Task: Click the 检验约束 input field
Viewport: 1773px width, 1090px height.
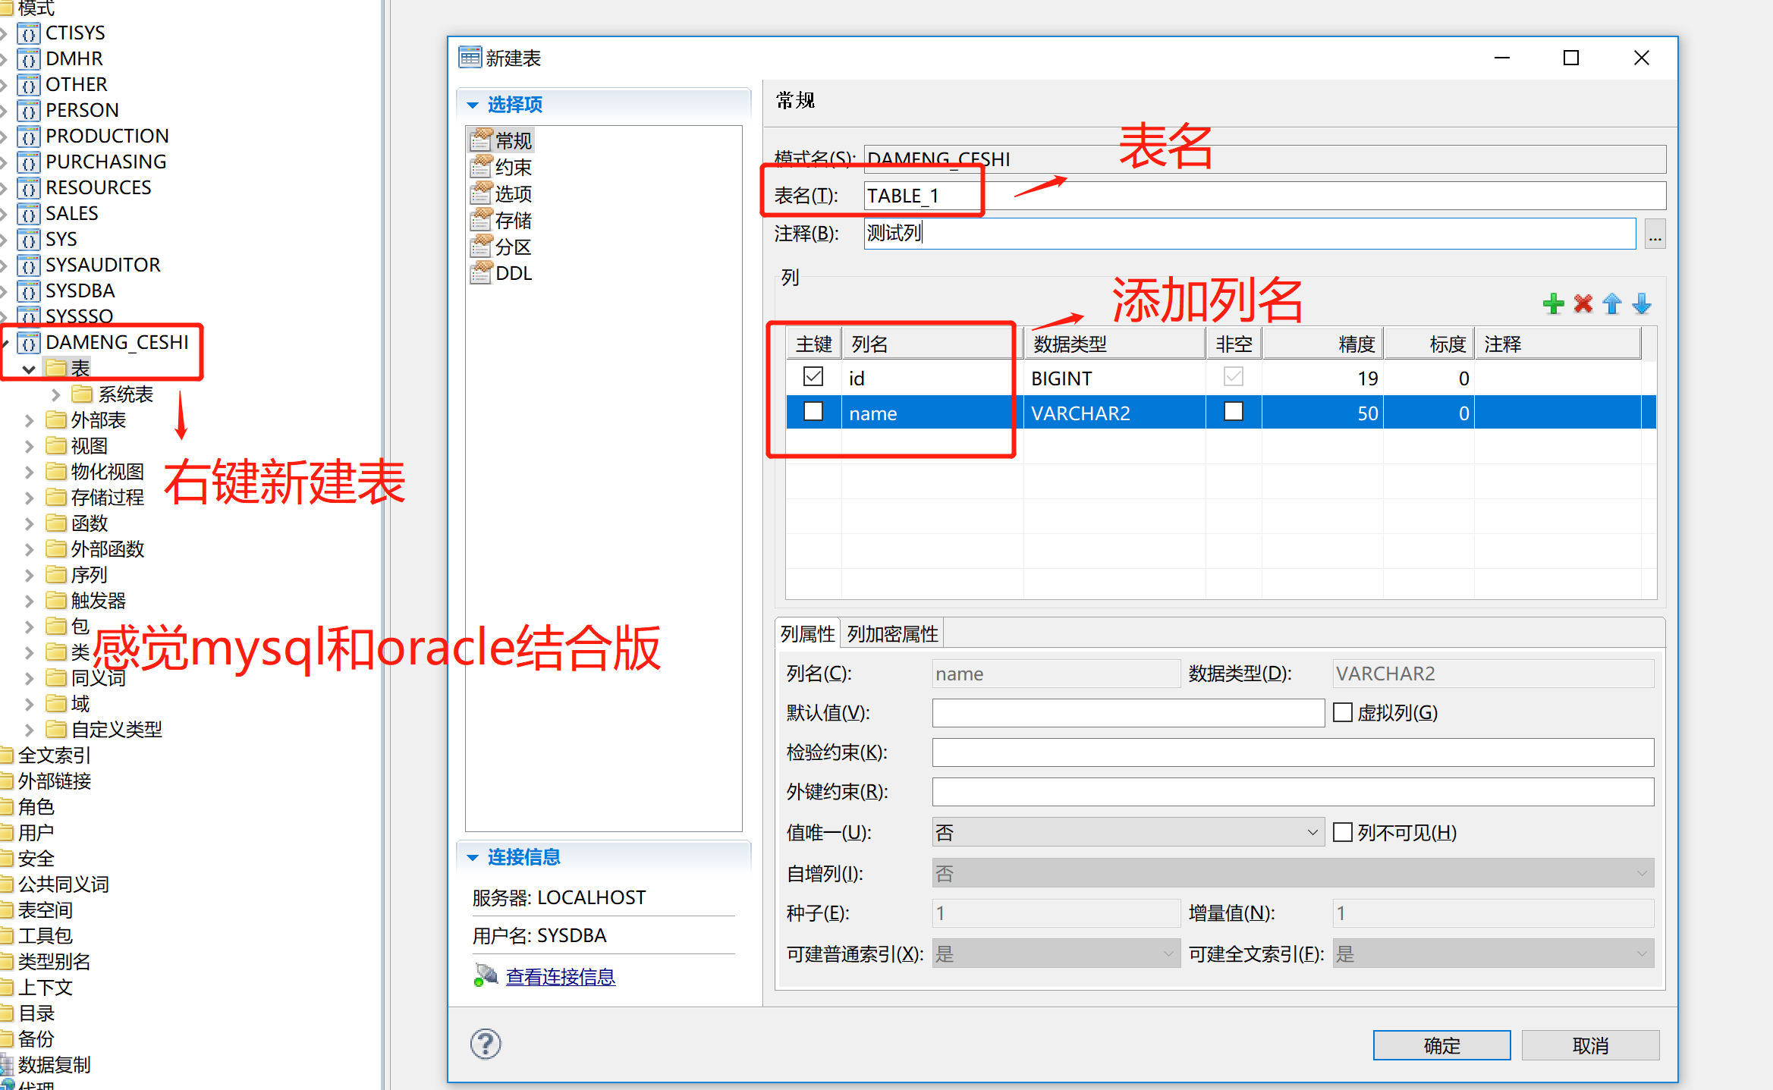Action: [1293, 752]
